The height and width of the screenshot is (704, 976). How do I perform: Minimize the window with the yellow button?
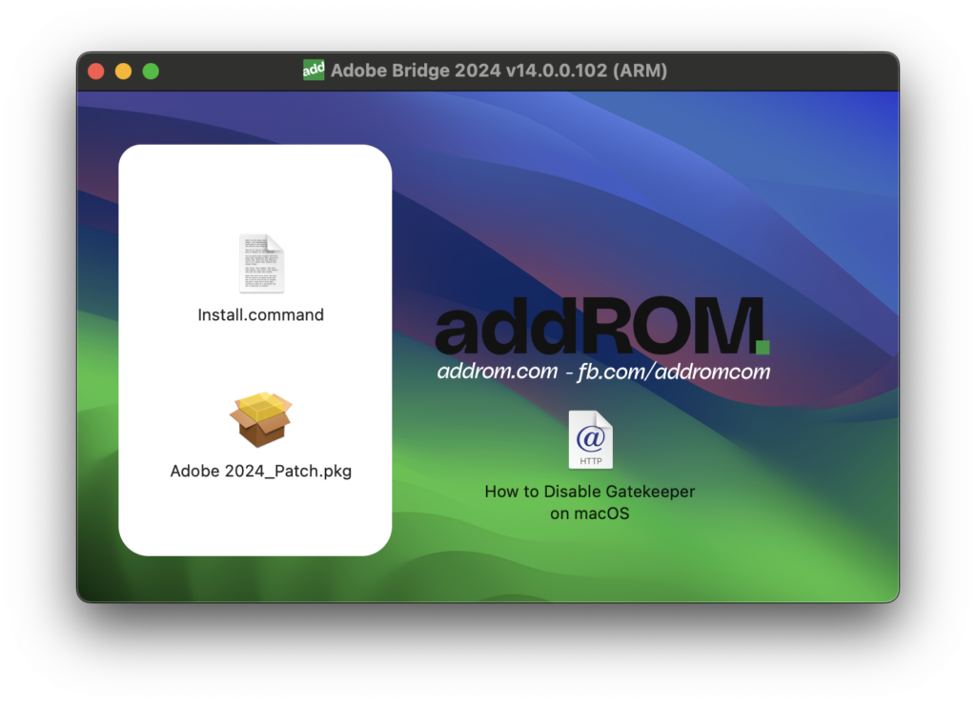[123, 71]
